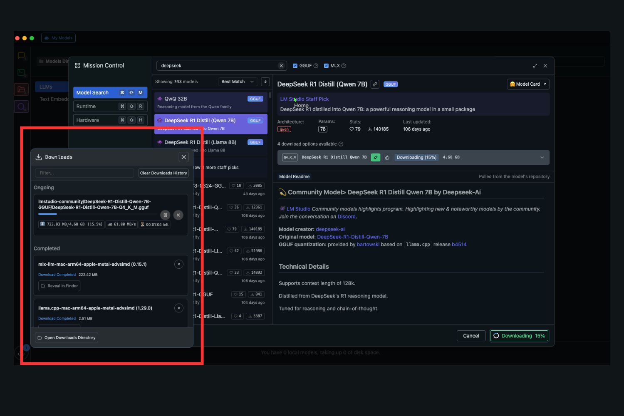Screen dimensions: 624x416
Task: Click the qwen architecture tag
Action: click(284, 129)
